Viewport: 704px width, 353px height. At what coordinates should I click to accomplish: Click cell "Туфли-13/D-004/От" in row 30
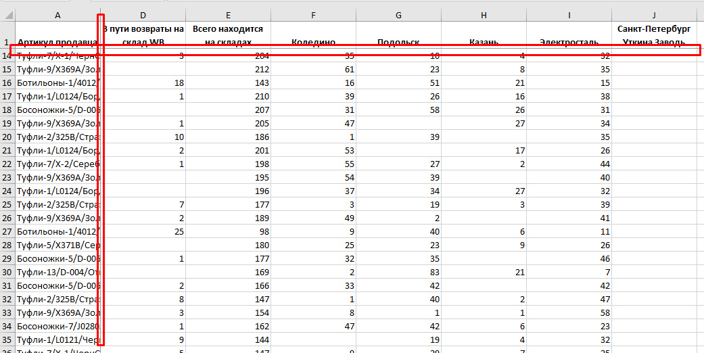(57, 271)
